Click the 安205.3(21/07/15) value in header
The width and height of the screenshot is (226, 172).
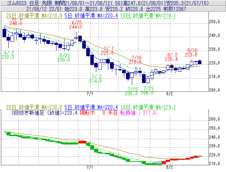[187, 3]
